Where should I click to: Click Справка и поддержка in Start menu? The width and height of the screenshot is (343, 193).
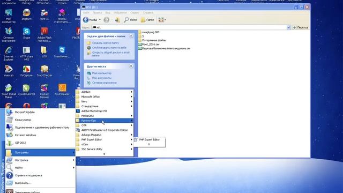click(x=40, y=175)
